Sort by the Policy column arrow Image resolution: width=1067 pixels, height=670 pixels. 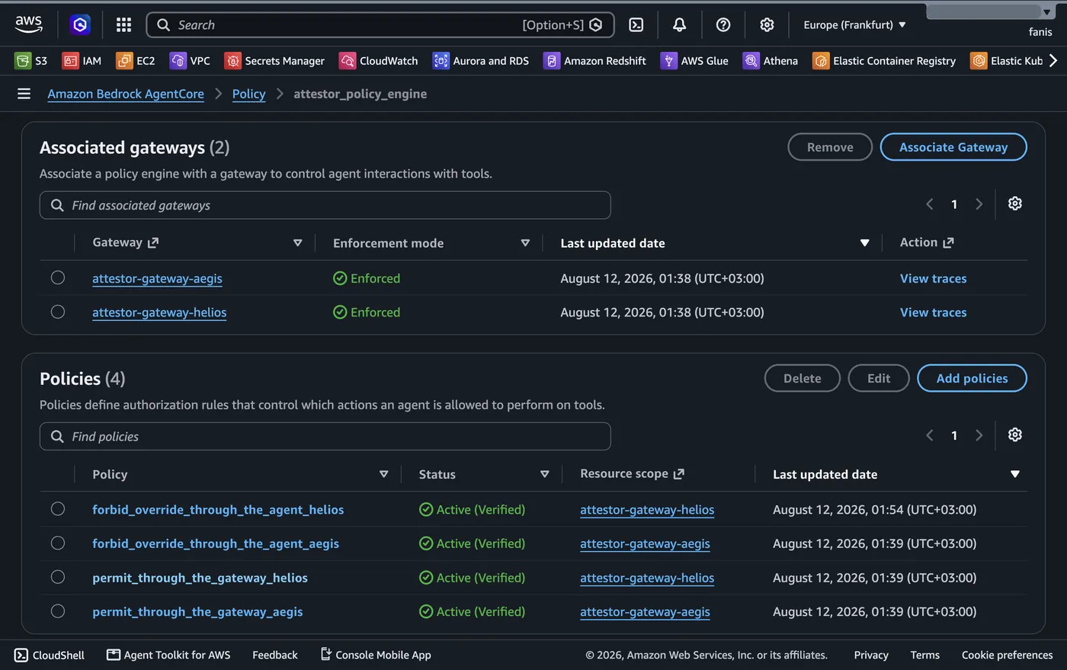384,474
